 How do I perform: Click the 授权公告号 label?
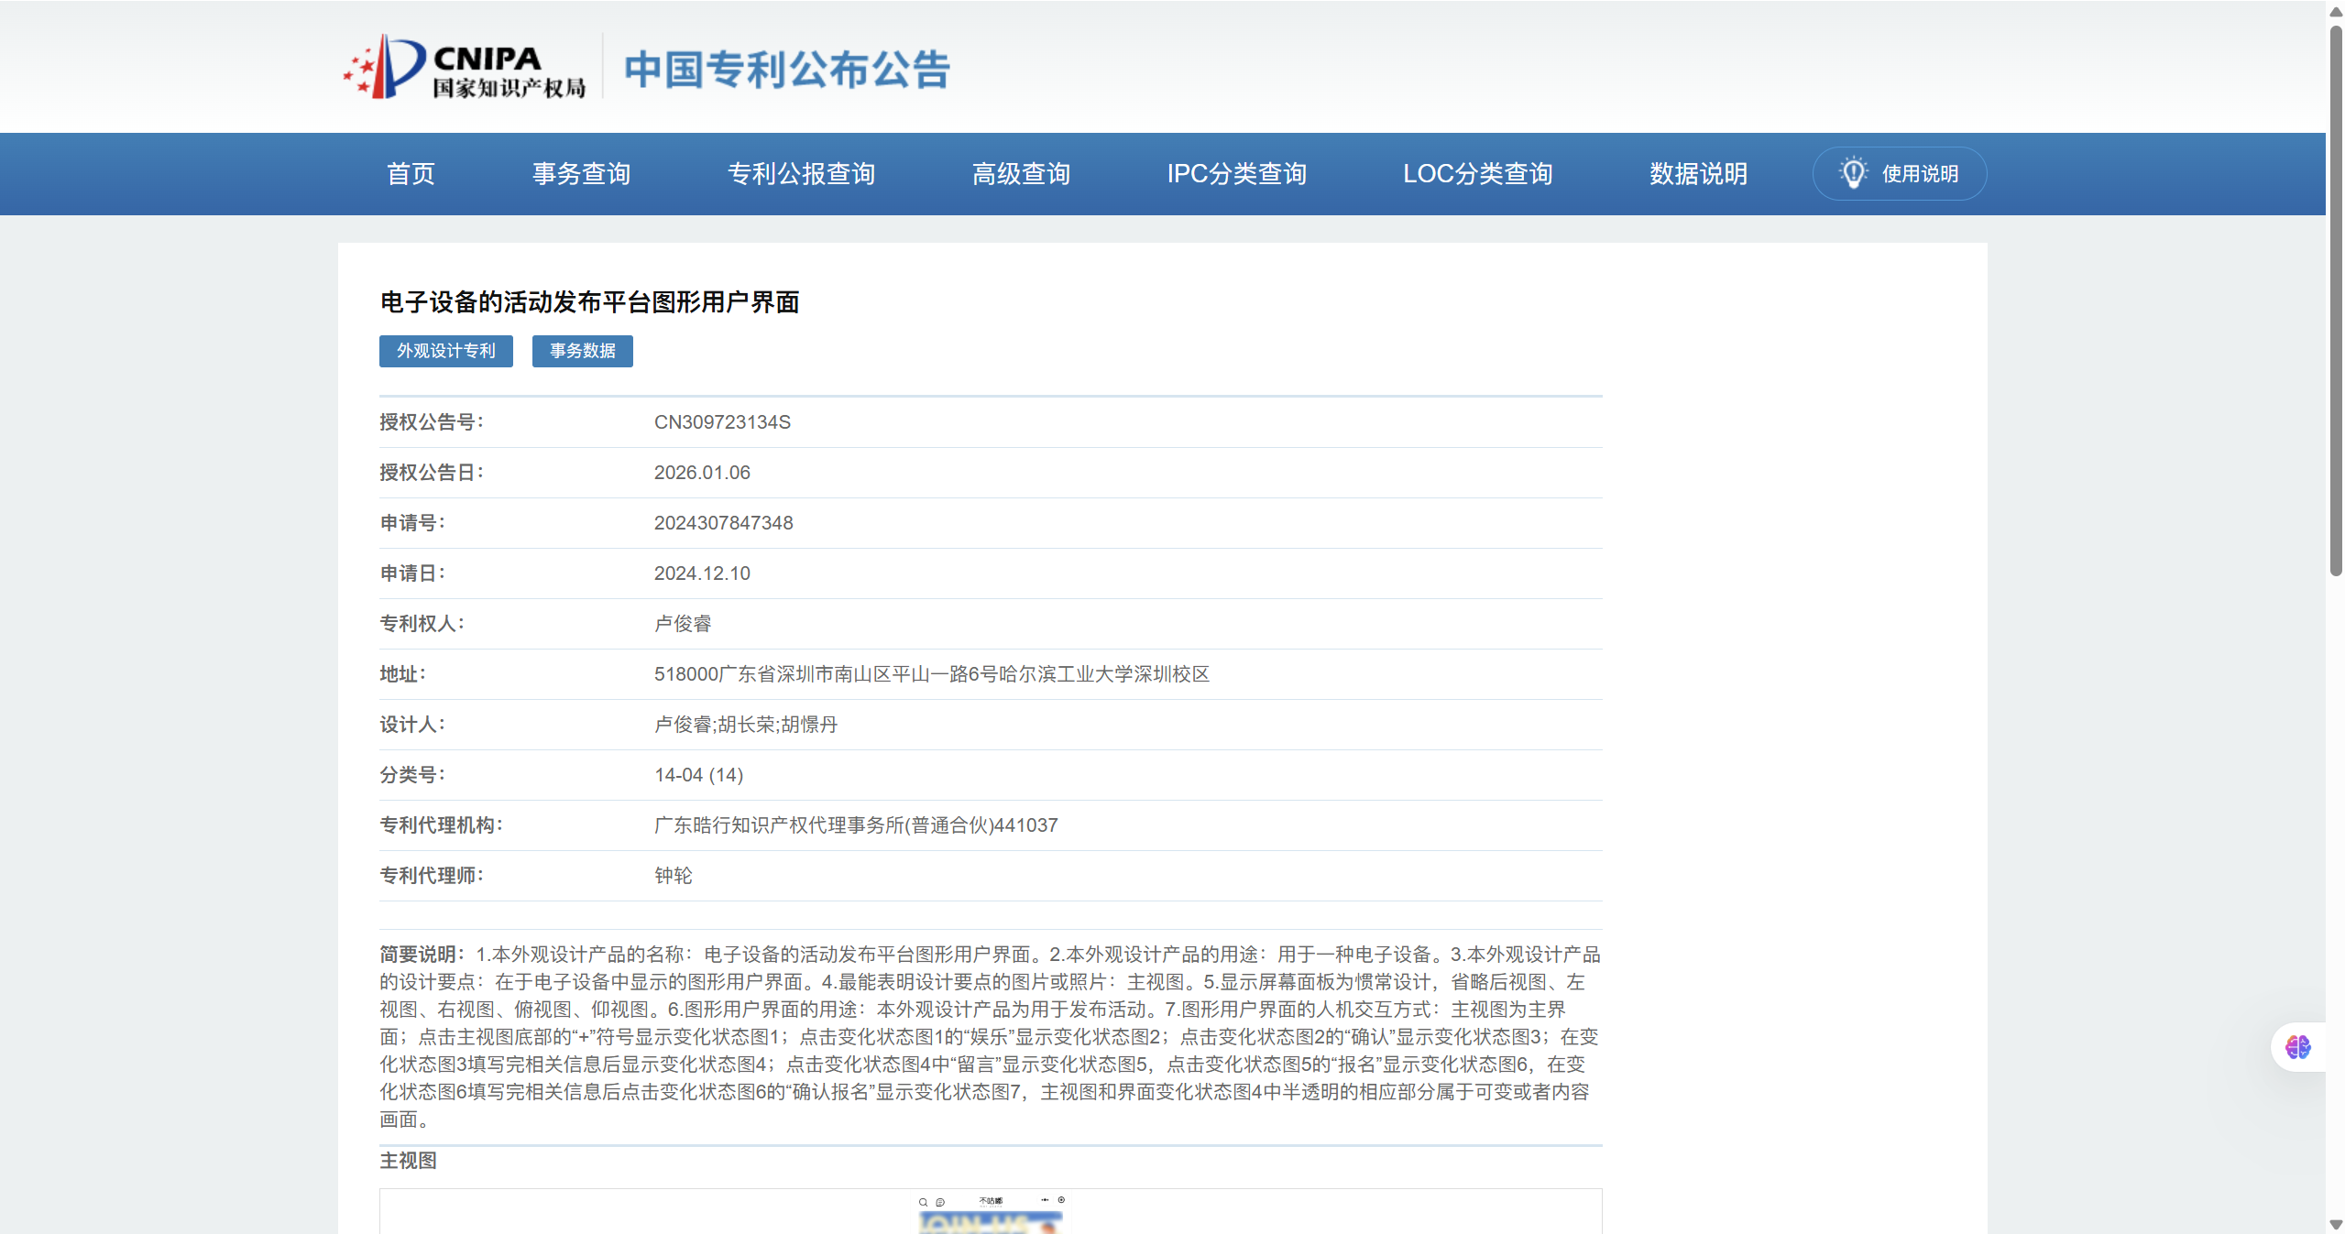432,422
